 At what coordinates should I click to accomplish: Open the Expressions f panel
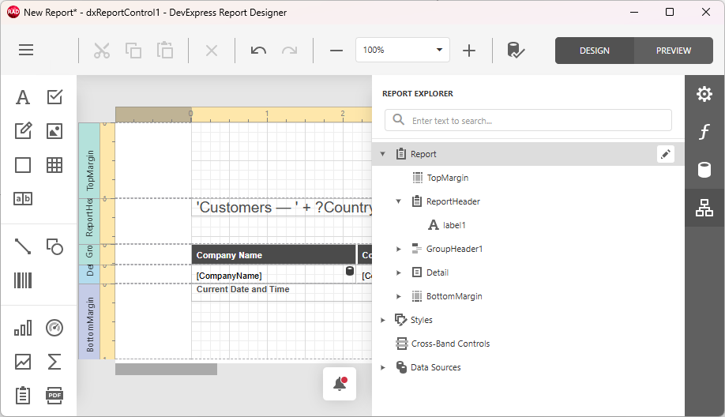coord(704,132)
